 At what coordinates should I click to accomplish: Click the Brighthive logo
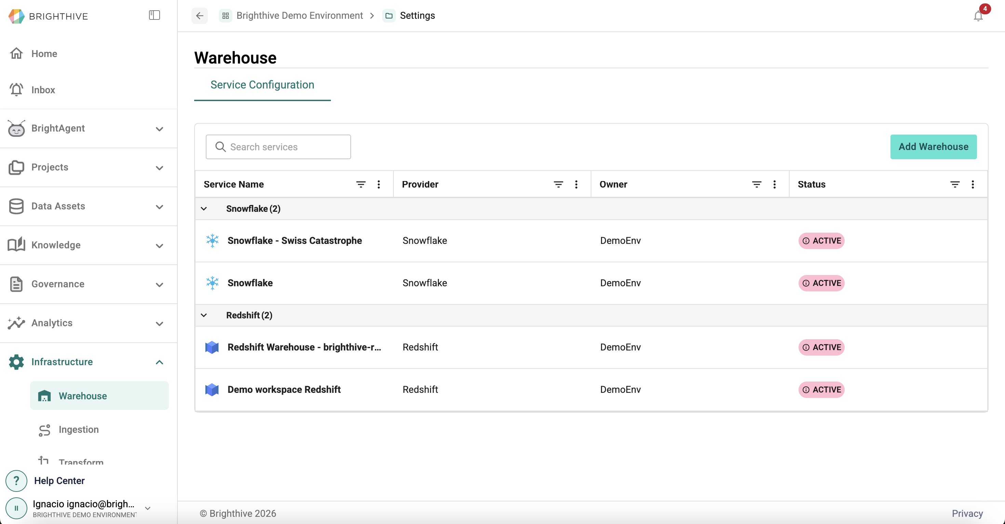tap(49, 16)
